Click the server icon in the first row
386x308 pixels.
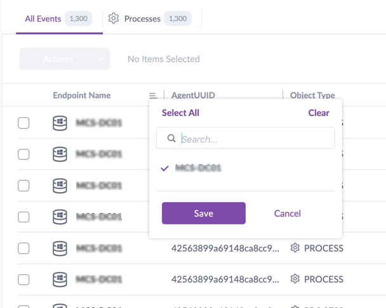pyautogui.click(x=60, y=123)
